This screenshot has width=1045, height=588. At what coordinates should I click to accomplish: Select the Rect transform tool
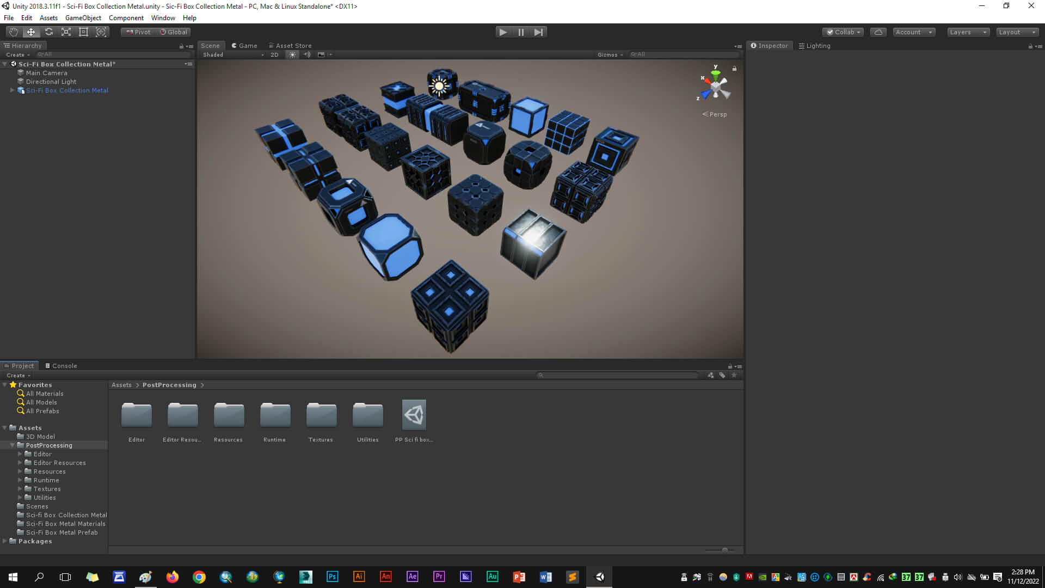point(83,32)
